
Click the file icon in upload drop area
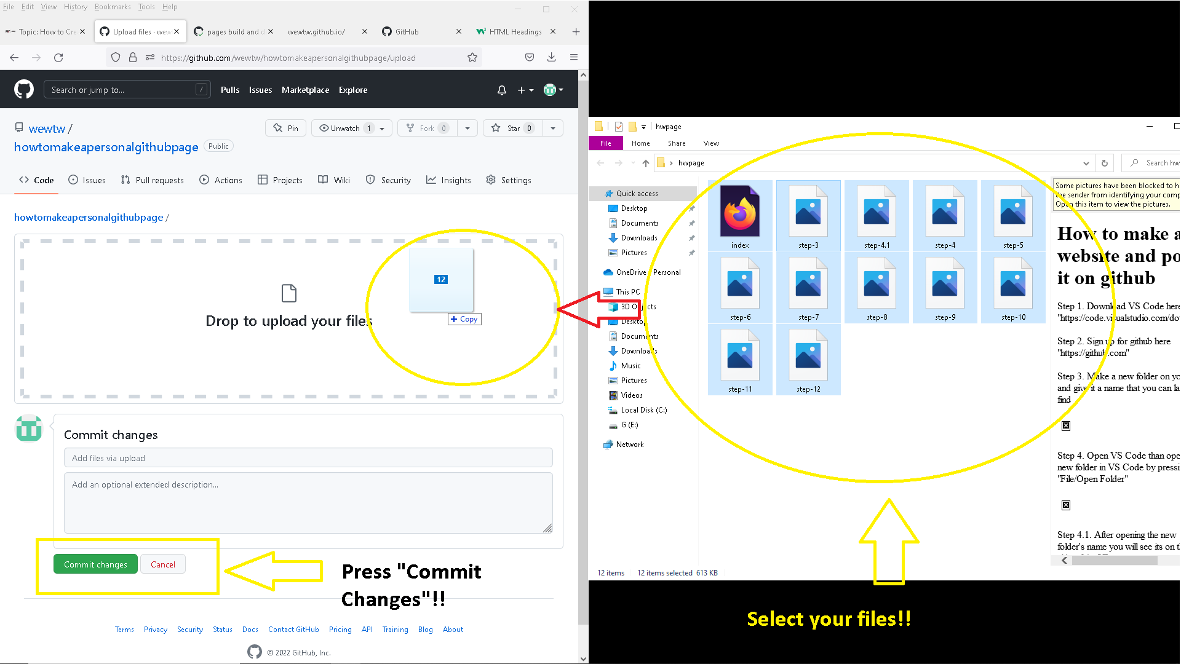[x=289, y=293]
